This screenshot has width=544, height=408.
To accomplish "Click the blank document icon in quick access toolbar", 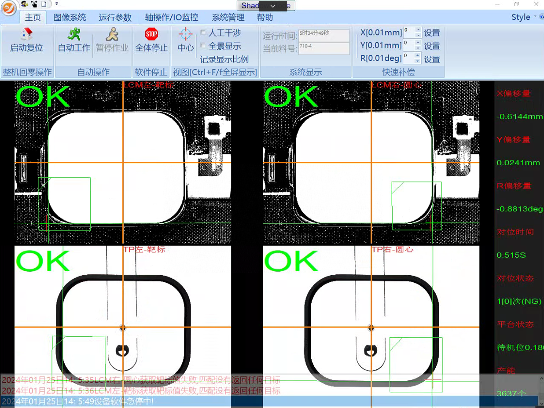I will click(x=44, y=4).
